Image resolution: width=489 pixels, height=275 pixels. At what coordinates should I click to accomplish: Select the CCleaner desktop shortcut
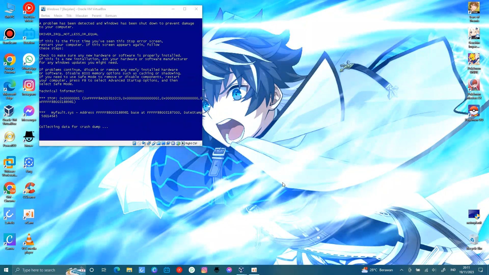[x=29, y=190]
